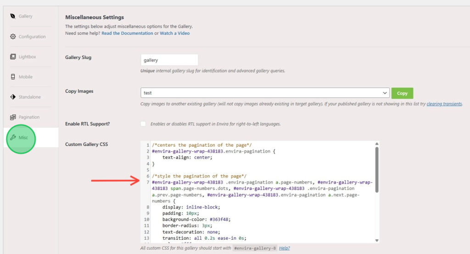
Task: Click the 'transition: all 0.2s ease-in 0s;' line
Action: tap(204, 238)
